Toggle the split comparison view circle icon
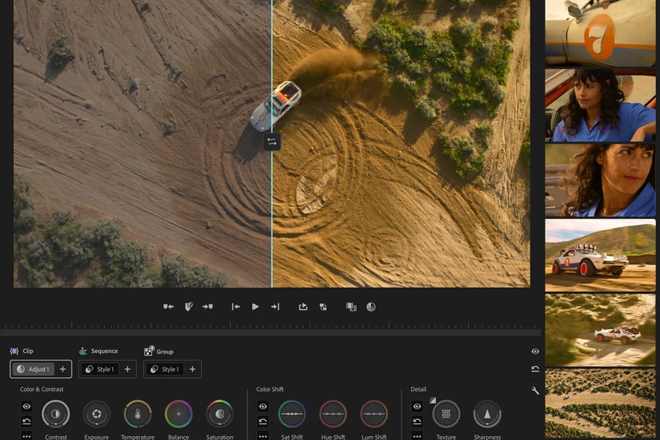Screen dimensions: 660x440 pos(371,307)
